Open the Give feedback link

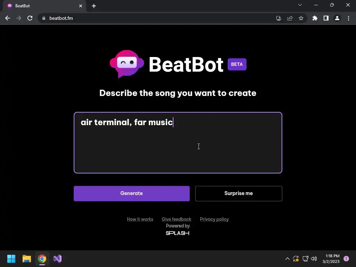tap(176, 219)
